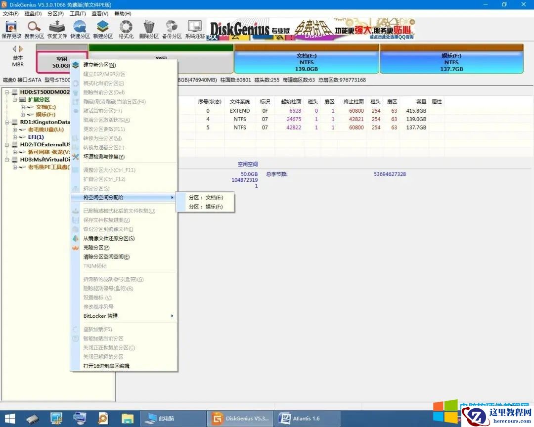
Task: Select EFI(1) in the disk tree
Action: [36, 137]
